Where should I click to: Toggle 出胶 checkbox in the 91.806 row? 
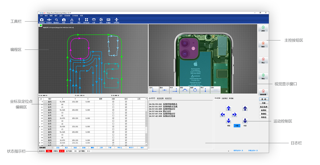click(x=113, y=102)
